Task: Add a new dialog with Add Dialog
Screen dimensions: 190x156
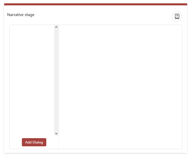Action: (34, 142)
